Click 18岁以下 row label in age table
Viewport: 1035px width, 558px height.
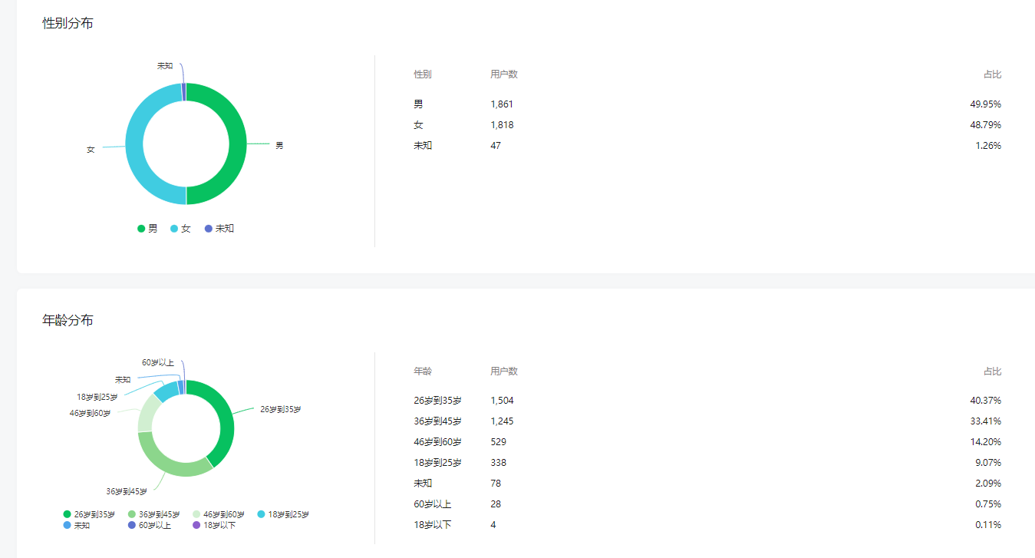click(x=433, y=525)
